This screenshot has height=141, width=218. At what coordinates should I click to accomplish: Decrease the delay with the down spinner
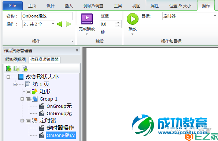click(118, 26)
